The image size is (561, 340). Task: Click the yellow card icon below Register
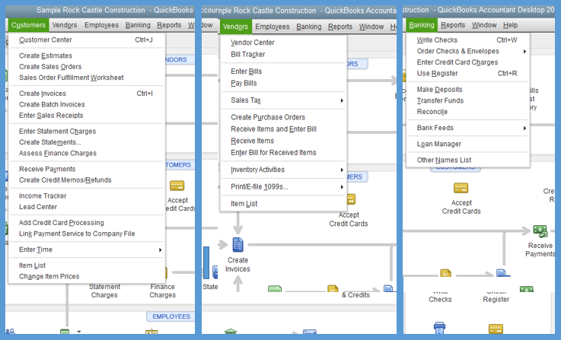point(496,329)
